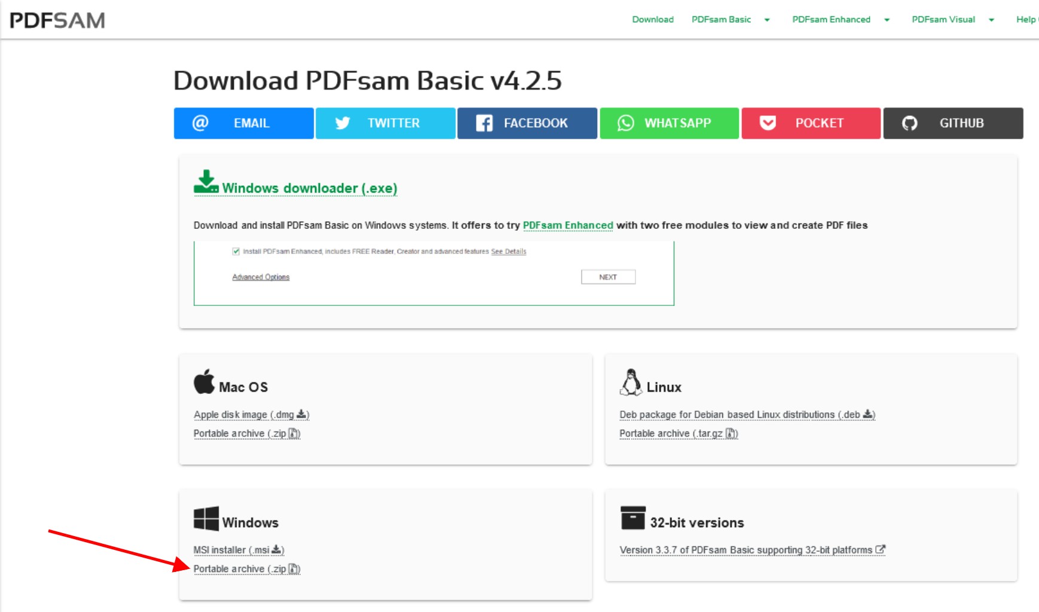The width and height of the screenshot is (1039, 612).
Task: Click the Linux penguin icon
Action: pos(631,382)
